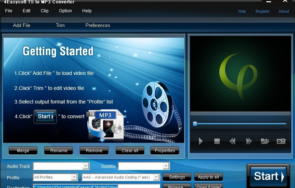Click the About link
Image resolution: width=295 pixels, height=188 pixels.
pos(284,11)
